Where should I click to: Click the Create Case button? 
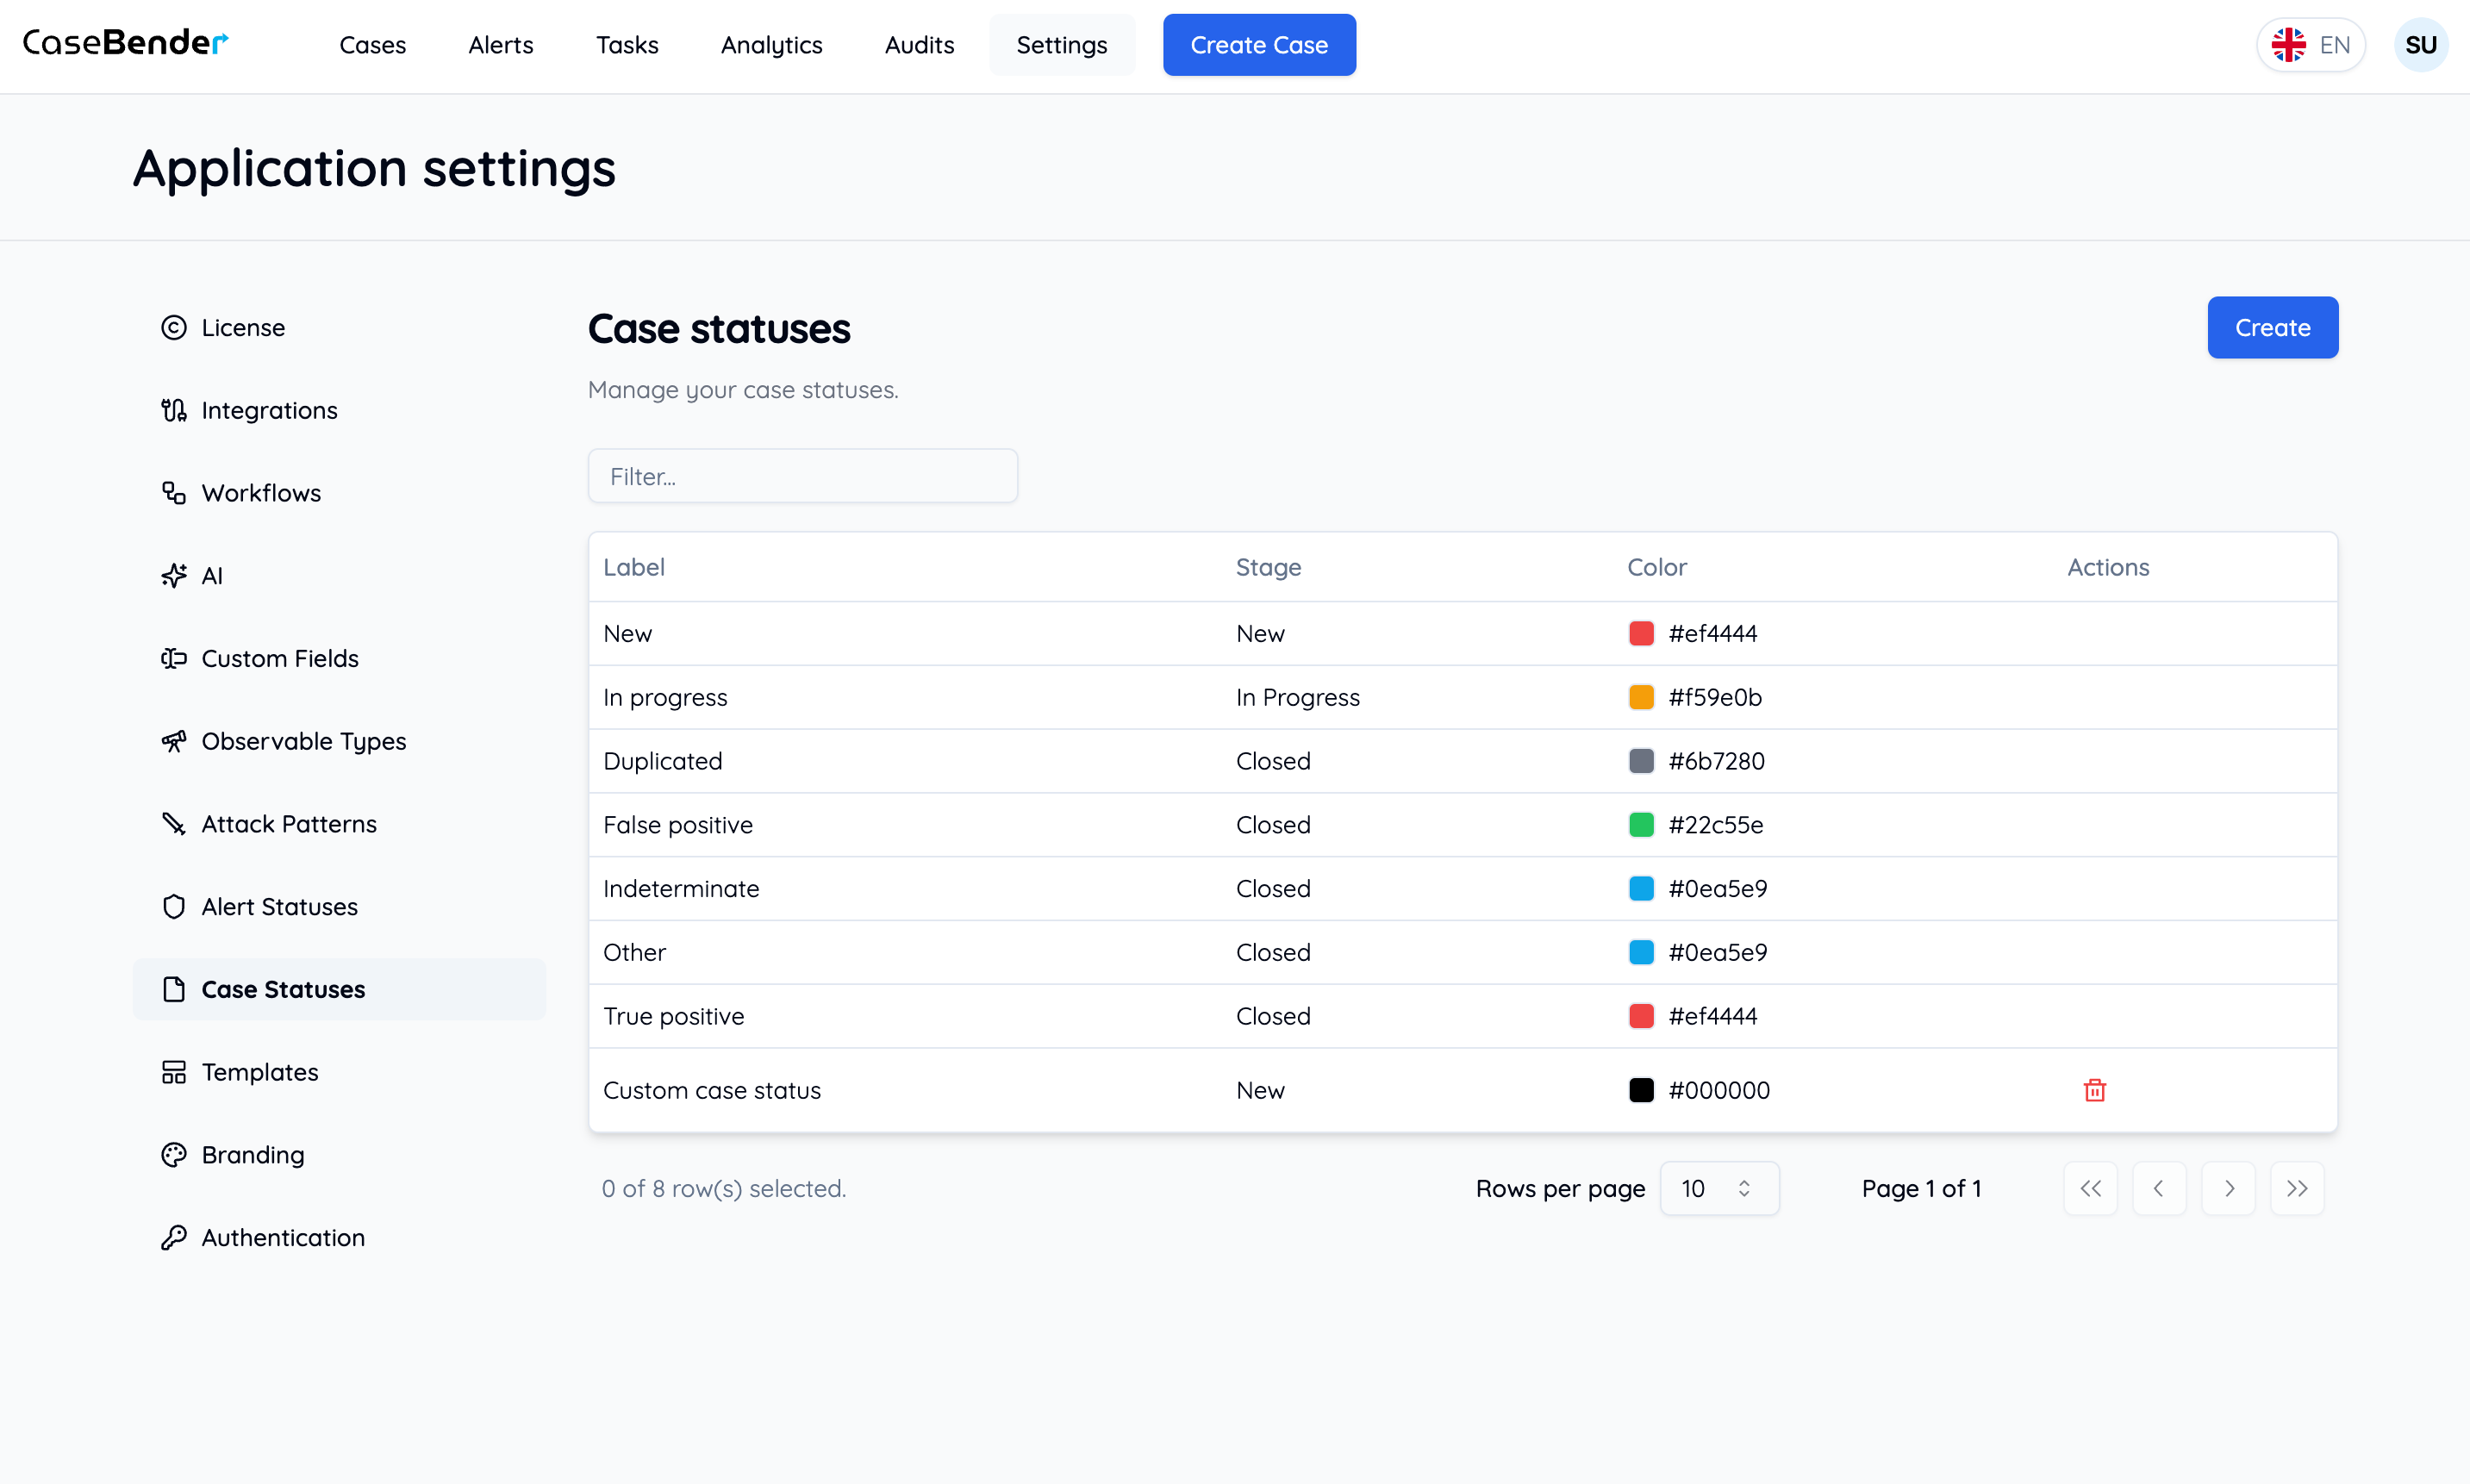coord(1259,44)
